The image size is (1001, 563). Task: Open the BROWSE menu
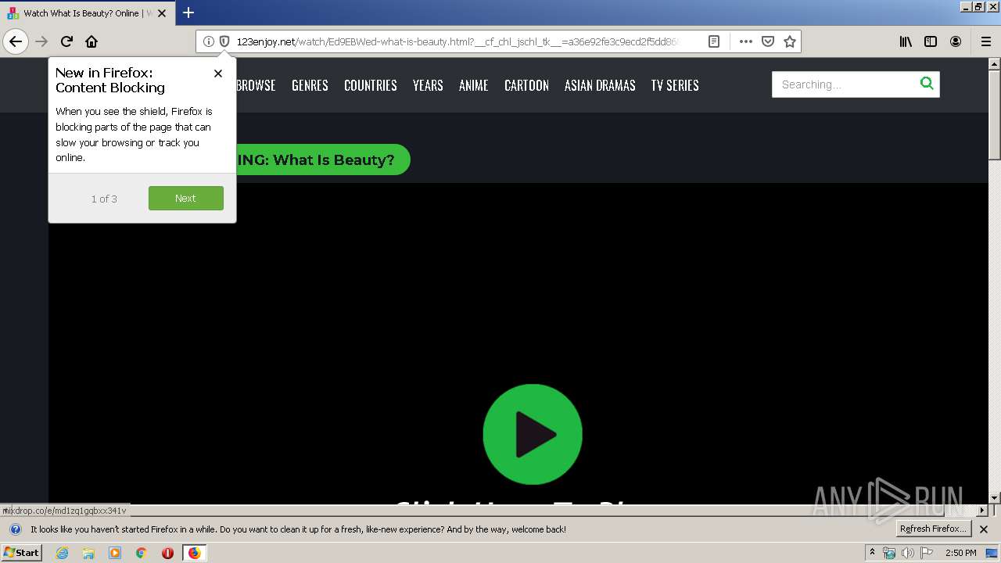[x=256, y=85]
